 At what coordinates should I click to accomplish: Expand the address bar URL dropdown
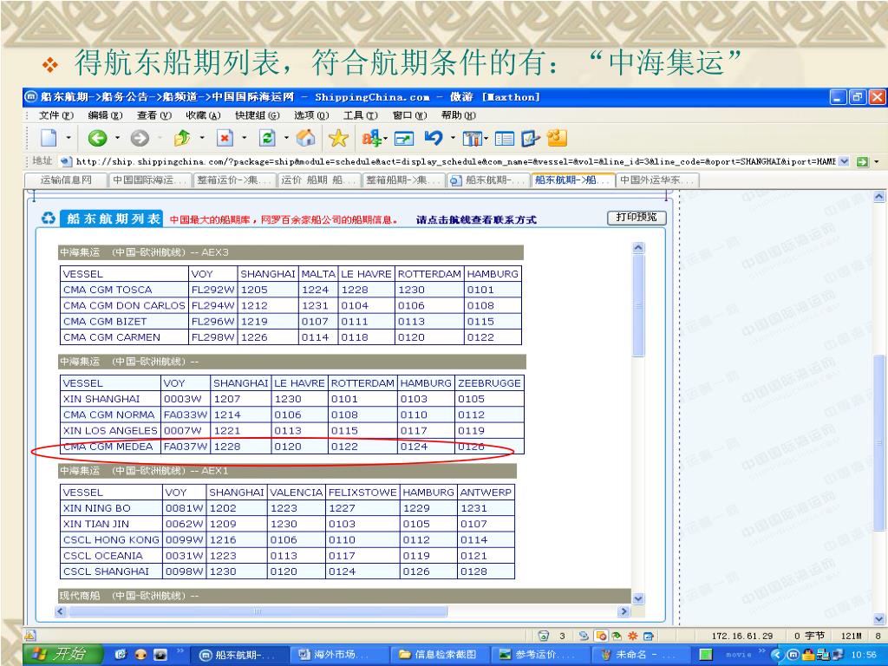click(845, 161)
